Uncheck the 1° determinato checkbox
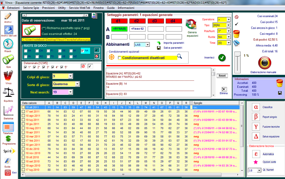The height and width of the screenshot is (179, 285). pos(25,67)
